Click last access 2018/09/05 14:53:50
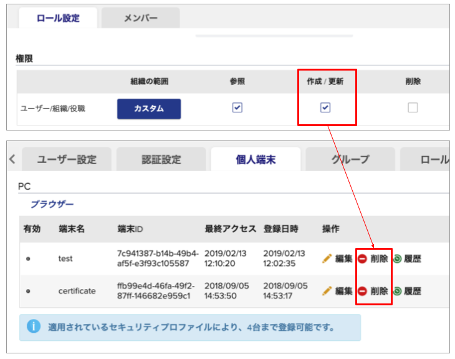455x359 pixels. pos(227,291)
